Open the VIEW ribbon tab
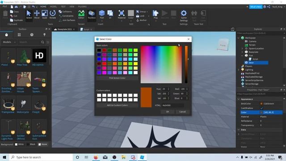The width and height of the screenshot is (286, 161). [71, 7]
